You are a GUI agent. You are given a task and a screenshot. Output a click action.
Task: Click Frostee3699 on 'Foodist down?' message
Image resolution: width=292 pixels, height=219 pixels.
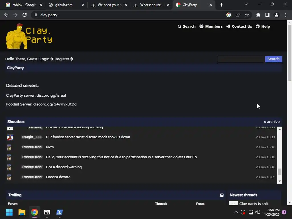coord(32,177)
